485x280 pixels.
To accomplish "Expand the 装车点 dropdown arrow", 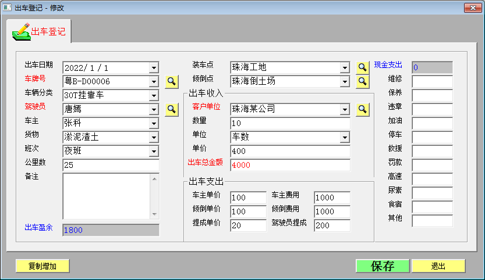I will (345, 67).
